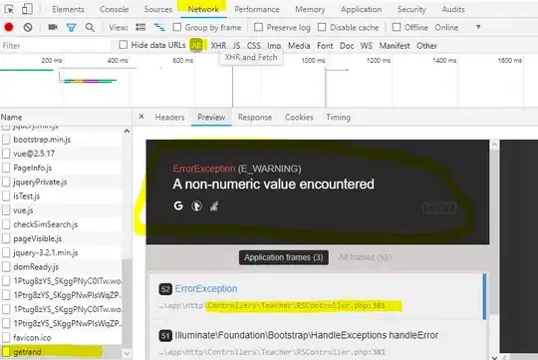Select the Network tab
The image size is (538, 360).
[x=203, y=9]
